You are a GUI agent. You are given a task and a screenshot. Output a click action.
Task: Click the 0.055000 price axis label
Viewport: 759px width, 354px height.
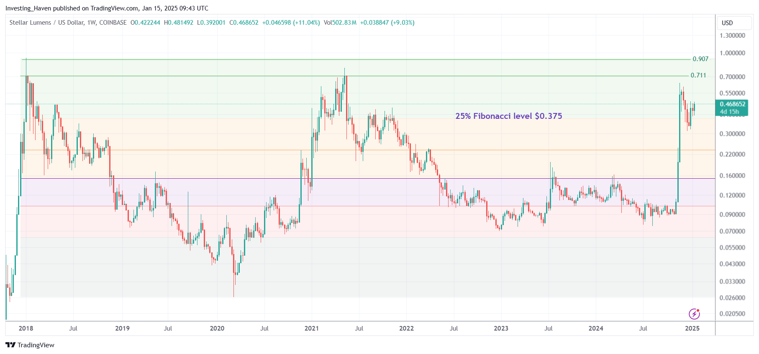point(732,248)
